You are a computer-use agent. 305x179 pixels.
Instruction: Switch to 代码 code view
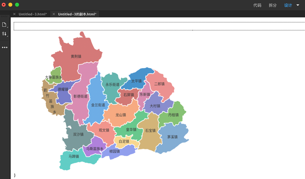pyautogui.click(x=257, y=5)
